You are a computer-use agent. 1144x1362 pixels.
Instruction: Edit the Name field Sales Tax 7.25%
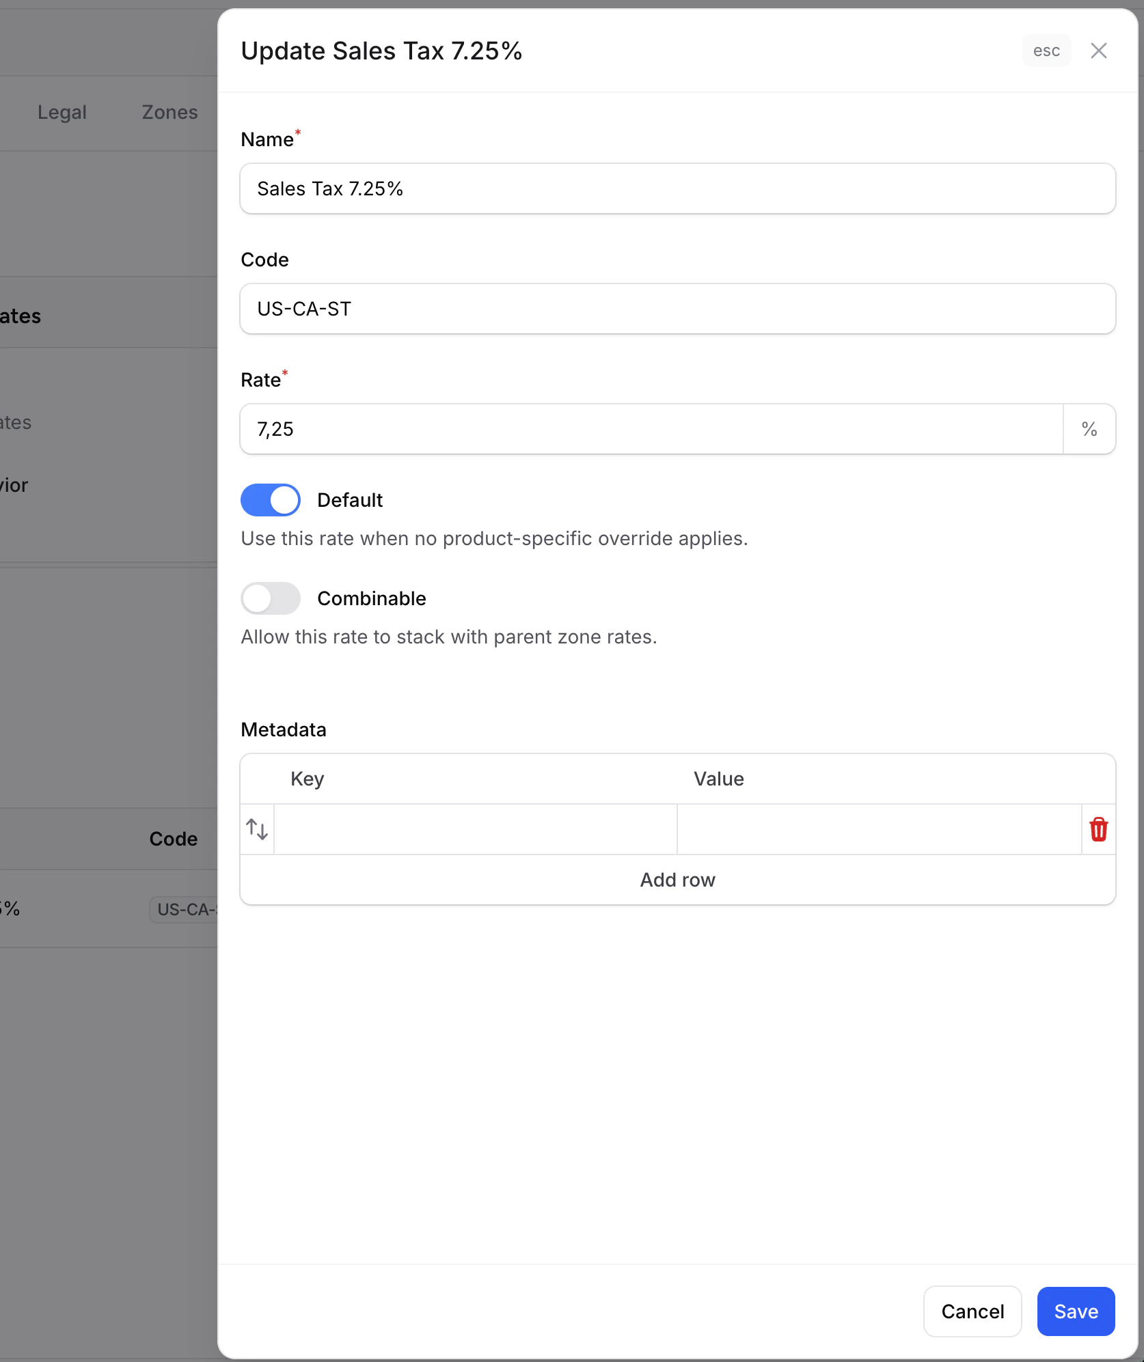pyautogui.click(x=677, y=189)
